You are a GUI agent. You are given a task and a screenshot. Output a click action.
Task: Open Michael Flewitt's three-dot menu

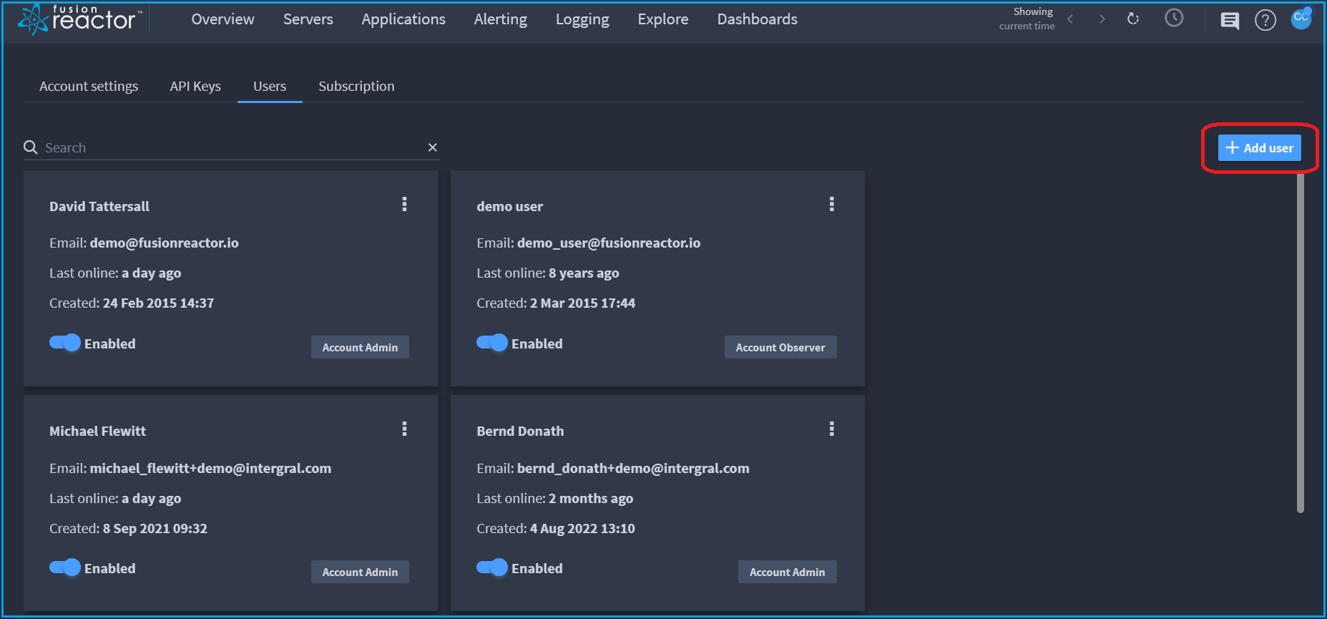[405, 429]
